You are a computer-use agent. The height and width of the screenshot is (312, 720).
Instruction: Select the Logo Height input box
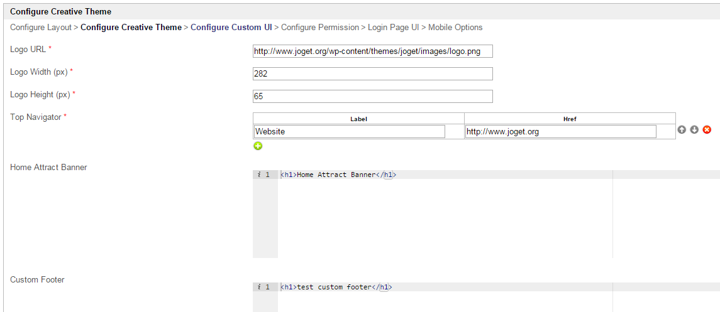(x=372, y=97)
